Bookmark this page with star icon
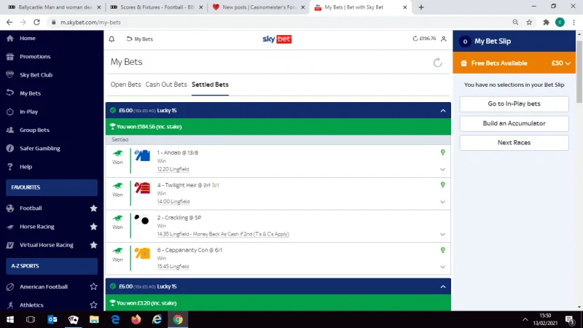 [529, 23]
